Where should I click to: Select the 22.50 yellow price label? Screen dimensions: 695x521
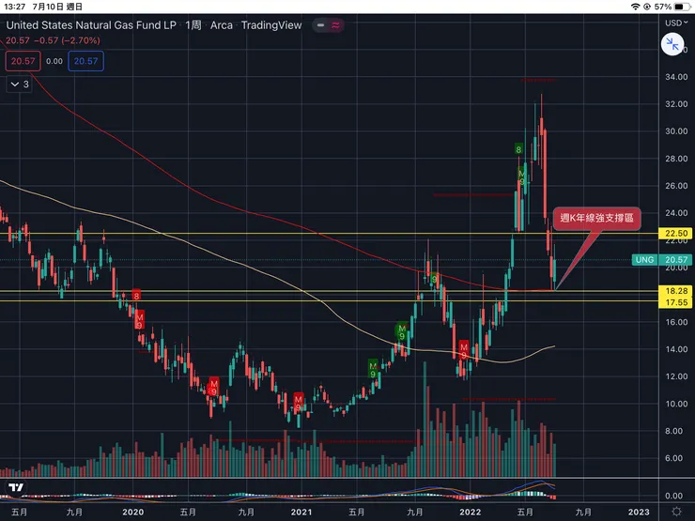676,233
